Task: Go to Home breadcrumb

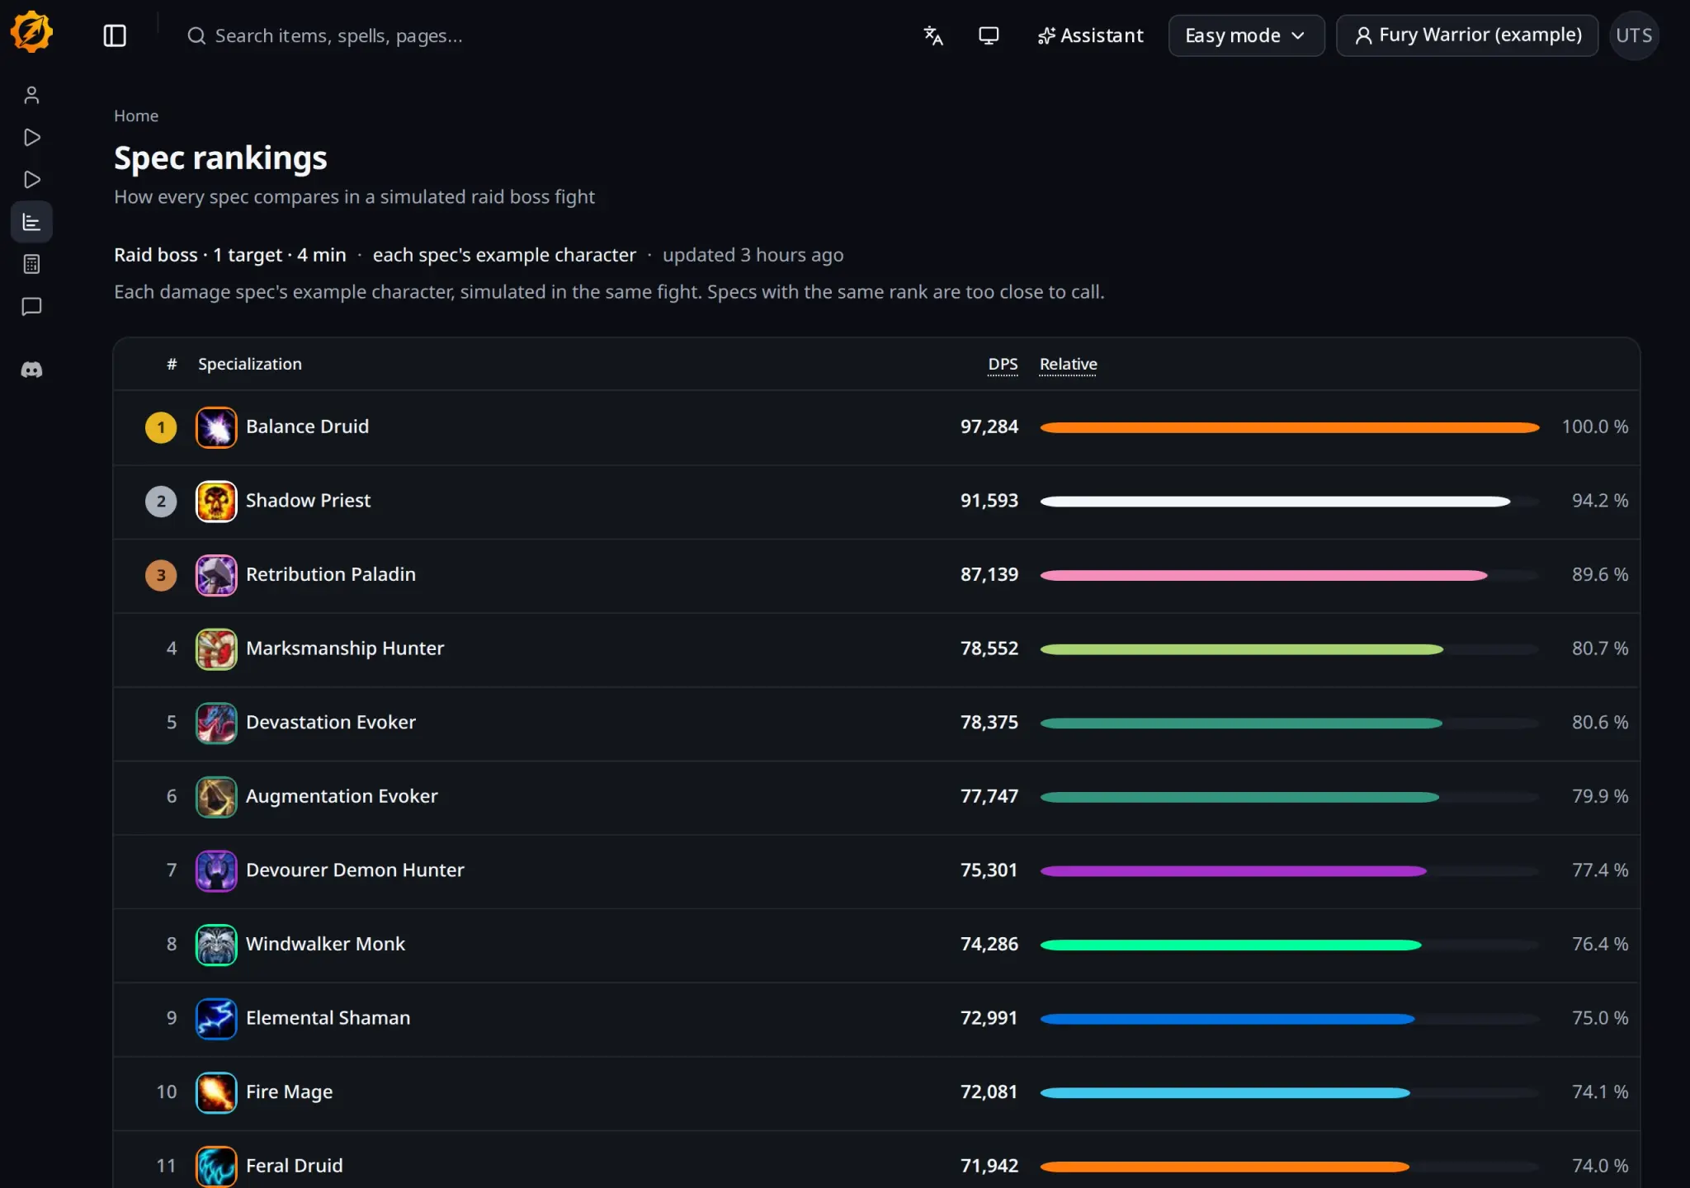Action: coord(136,115)
